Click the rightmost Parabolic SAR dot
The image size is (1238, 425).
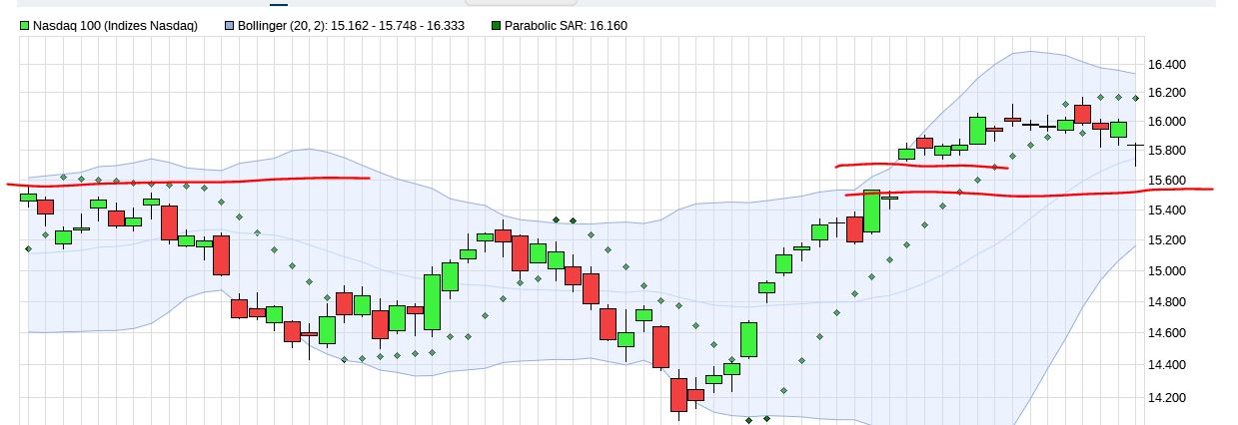(x=1136, y=98)
